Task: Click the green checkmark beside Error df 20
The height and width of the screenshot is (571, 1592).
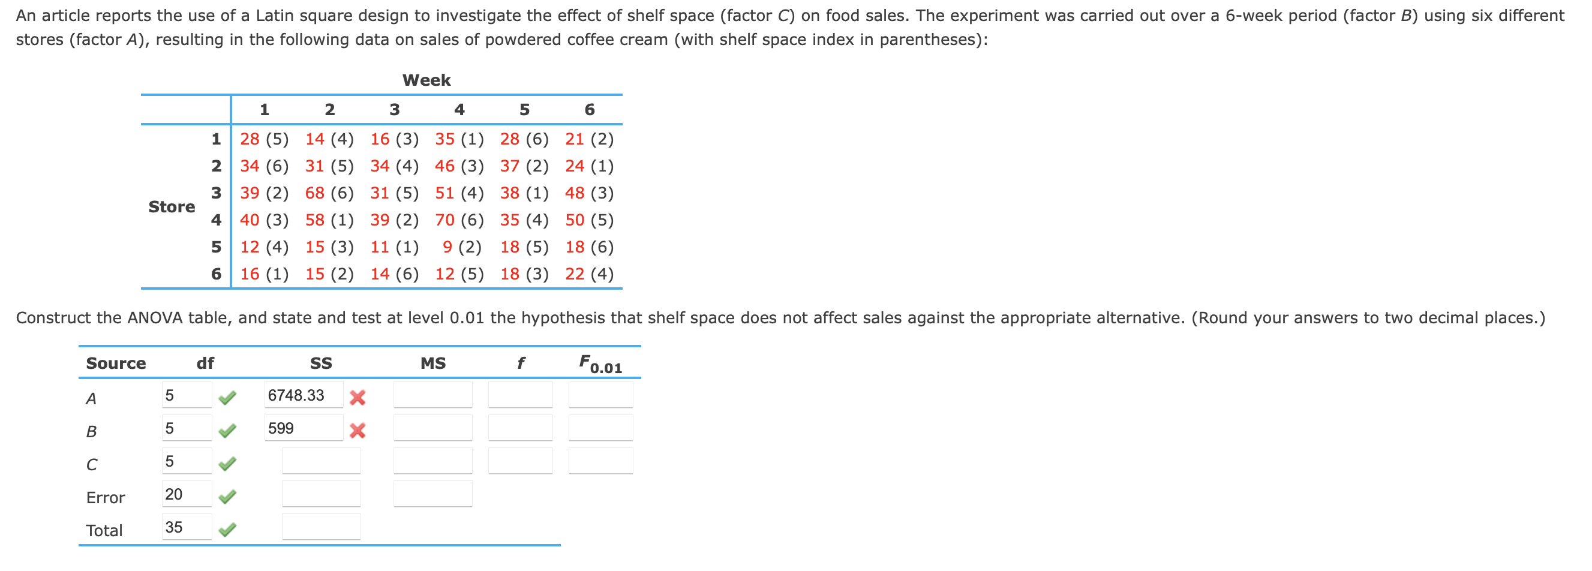Action: point(227,495)
